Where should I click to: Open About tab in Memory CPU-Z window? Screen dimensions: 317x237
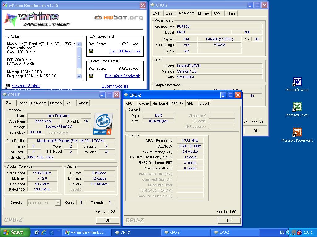coord(204,103)
